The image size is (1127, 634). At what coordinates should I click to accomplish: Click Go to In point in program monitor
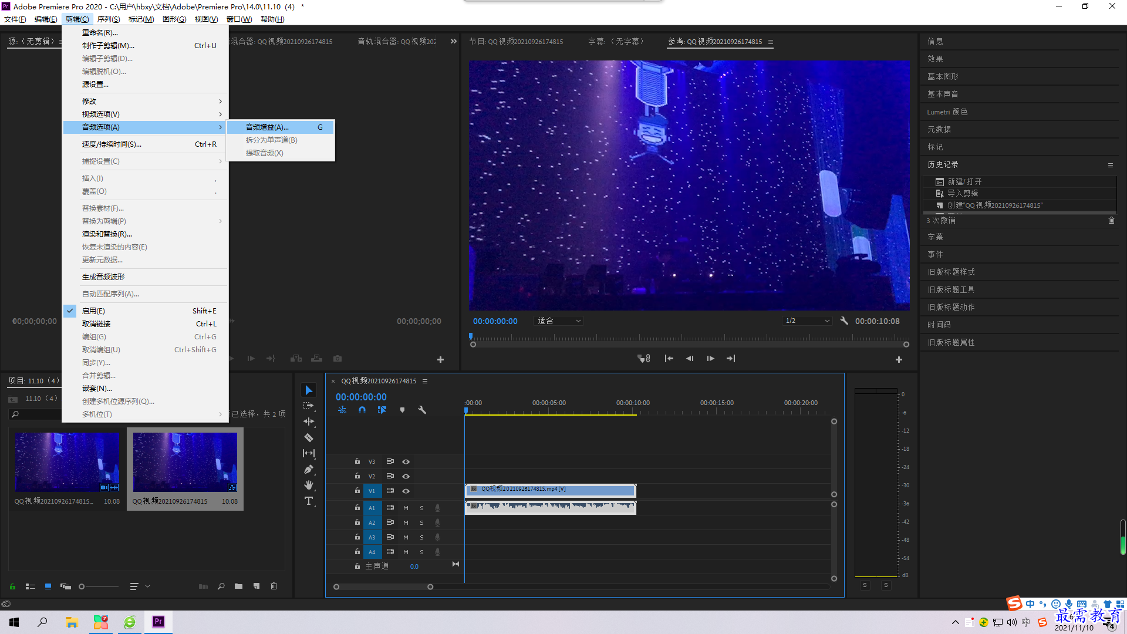pos(669,359)
